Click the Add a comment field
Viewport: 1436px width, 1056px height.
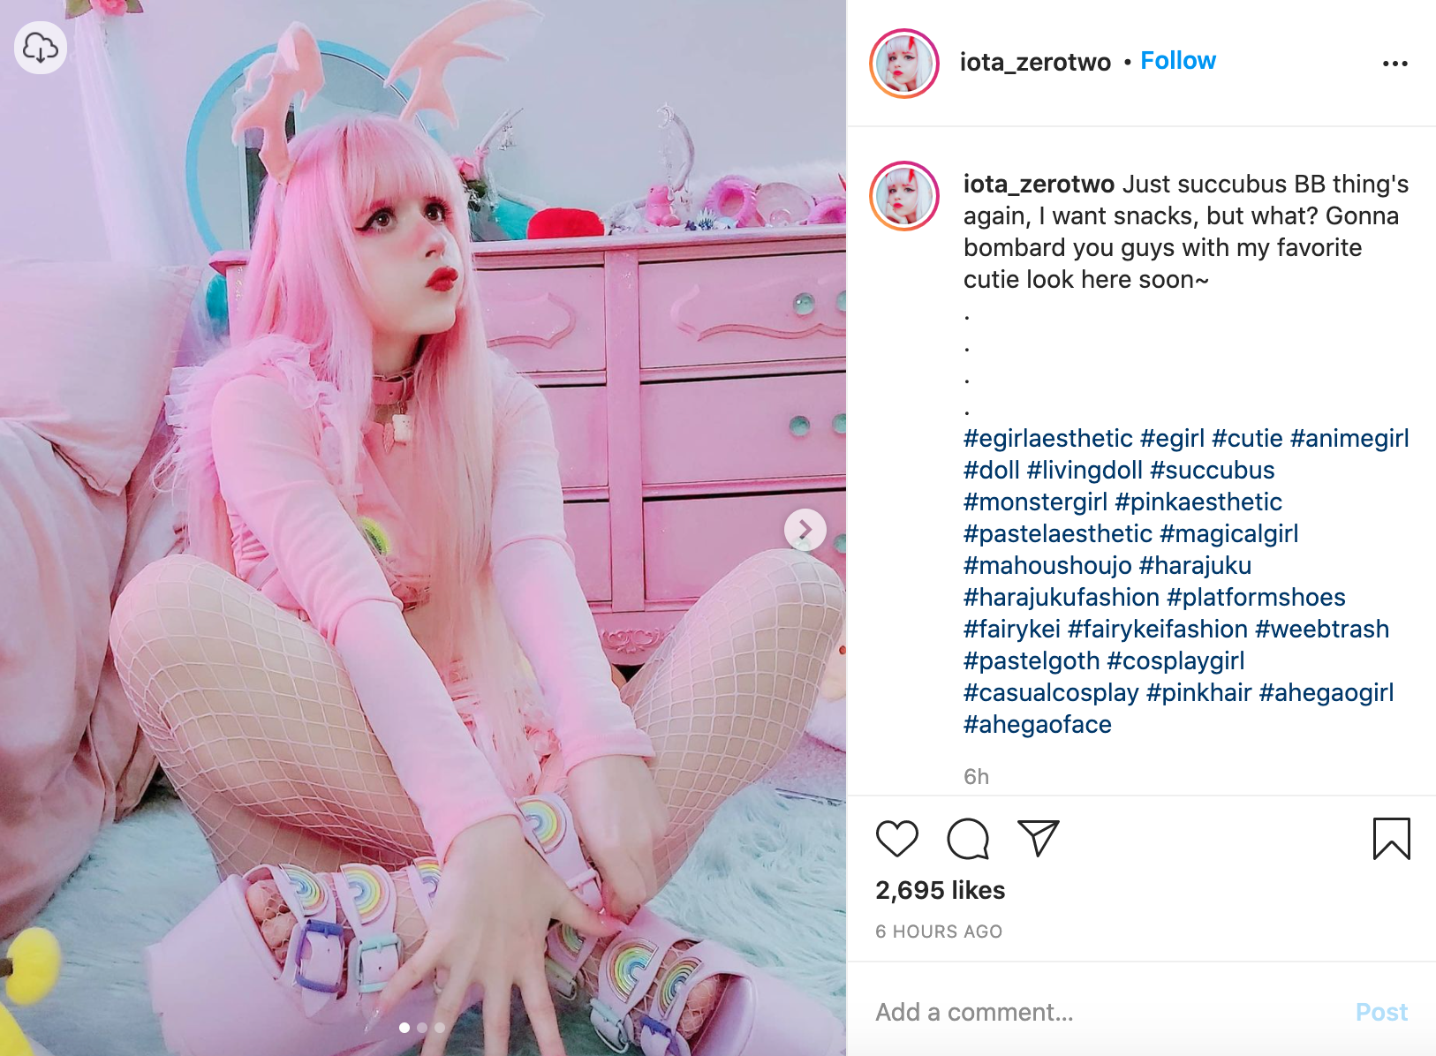click(1104, 1012)
